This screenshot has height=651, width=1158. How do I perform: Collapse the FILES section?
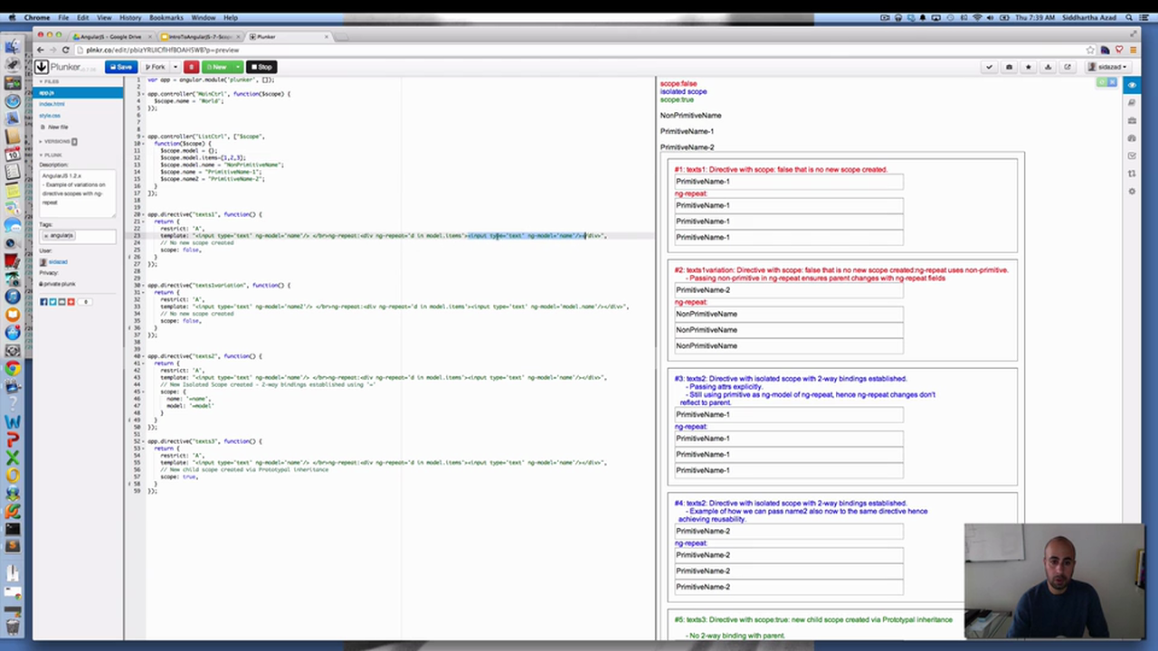49,81
